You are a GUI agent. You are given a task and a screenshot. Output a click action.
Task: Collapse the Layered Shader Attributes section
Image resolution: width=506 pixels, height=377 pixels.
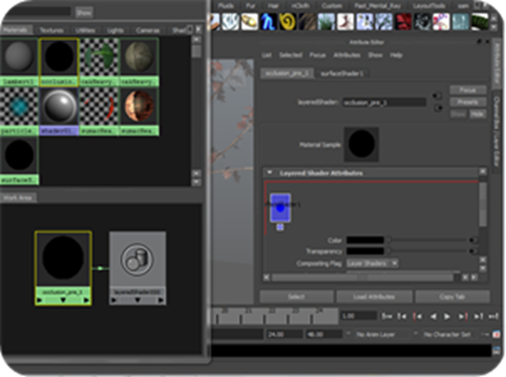[270, 172]
